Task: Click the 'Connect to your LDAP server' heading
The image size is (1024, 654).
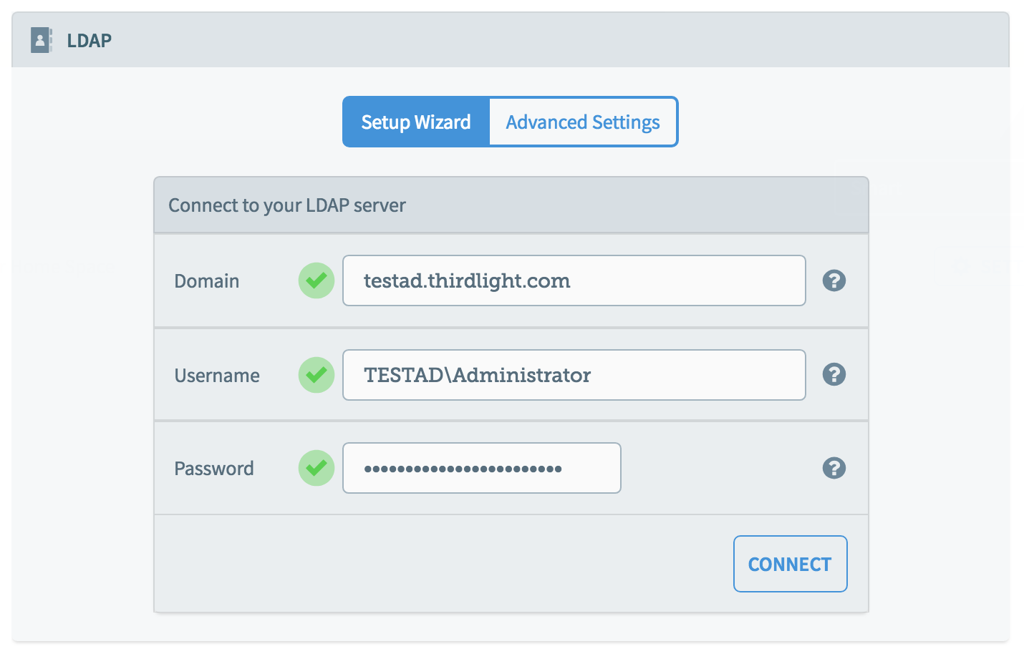Action: 287,205
